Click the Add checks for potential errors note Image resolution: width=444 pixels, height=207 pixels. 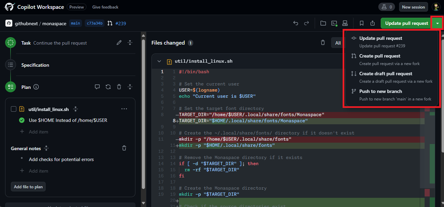[x=61, y=159]
